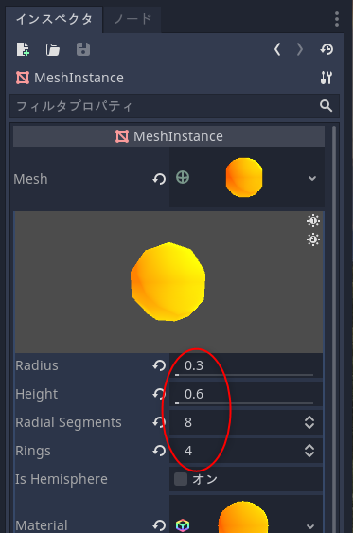Go to next edited object arrow

tap(299, 49)
